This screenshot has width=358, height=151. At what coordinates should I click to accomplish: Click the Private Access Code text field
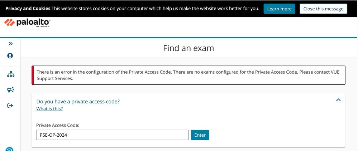[x=112, y=135]
